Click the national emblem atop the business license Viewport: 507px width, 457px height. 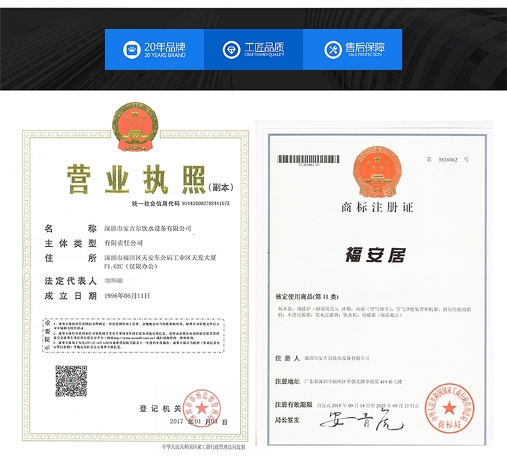click(x=135, y=126)
